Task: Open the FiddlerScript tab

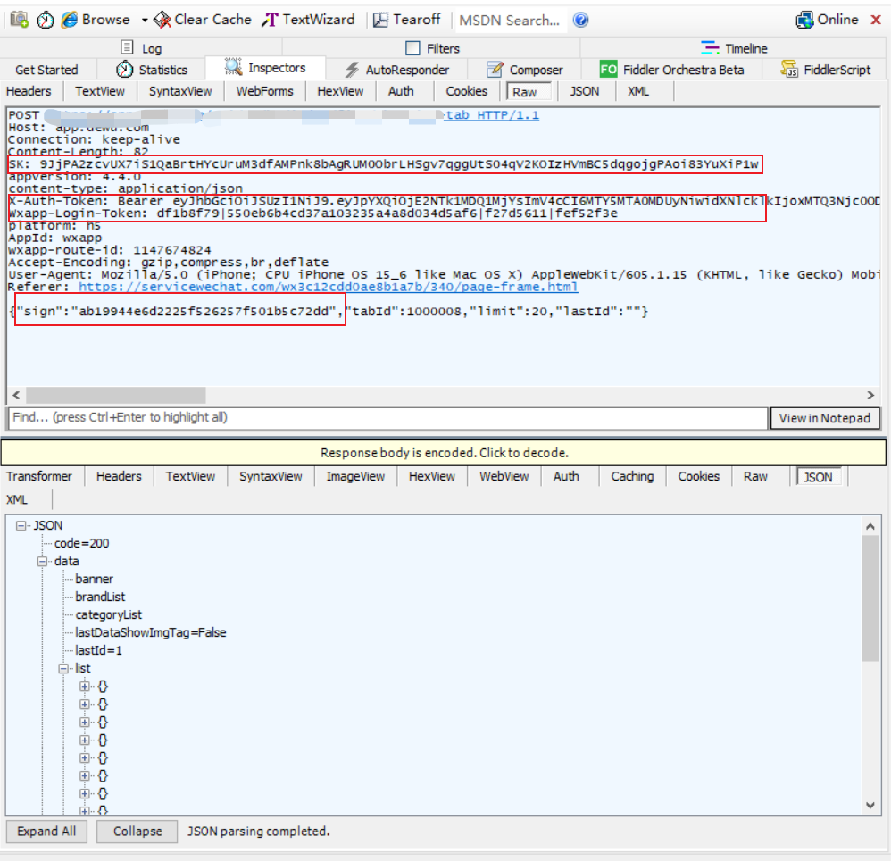Action: pos(825,70)
